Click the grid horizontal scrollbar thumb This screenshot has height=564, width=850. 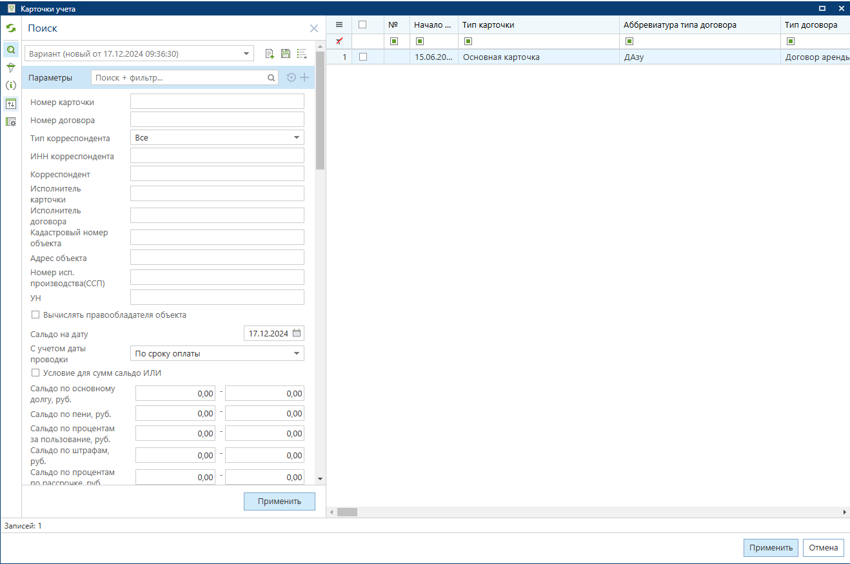pos(347,512)
